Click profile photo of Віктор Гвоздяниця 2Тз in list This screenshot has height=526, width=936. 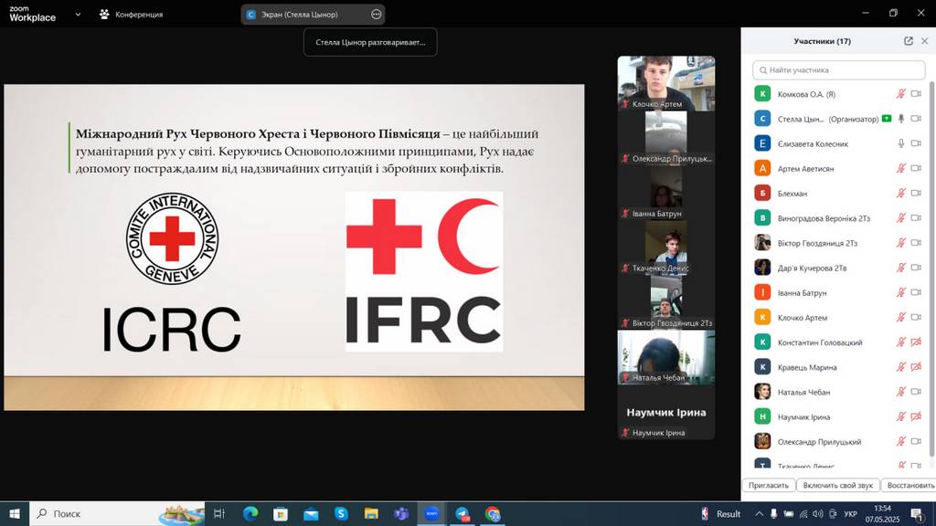coord(762,243)
